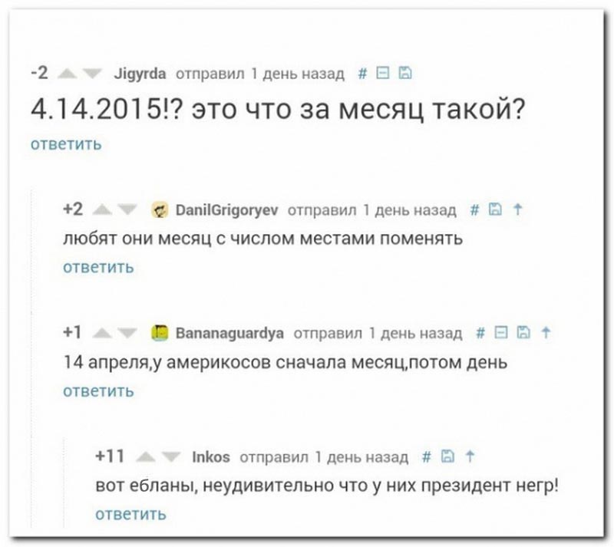Click ответить under Inkos's comment
This screenshot has width=614, height=547.
[x=130, y=514]
